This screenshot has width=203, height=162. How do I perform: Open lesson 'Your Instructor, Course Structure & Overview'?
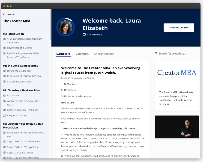click(x=25, y=41)
